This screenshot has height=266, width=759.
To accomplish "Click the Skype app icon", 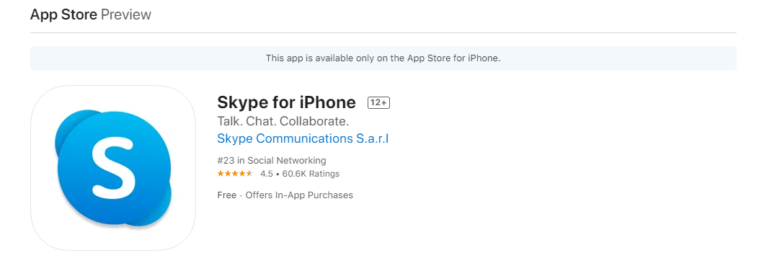I will click(x=112, y=168).
